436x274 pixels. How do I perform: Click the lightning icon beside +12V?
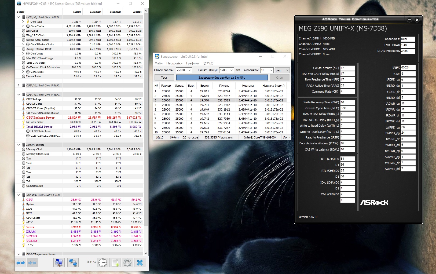(x=24, y=222)
